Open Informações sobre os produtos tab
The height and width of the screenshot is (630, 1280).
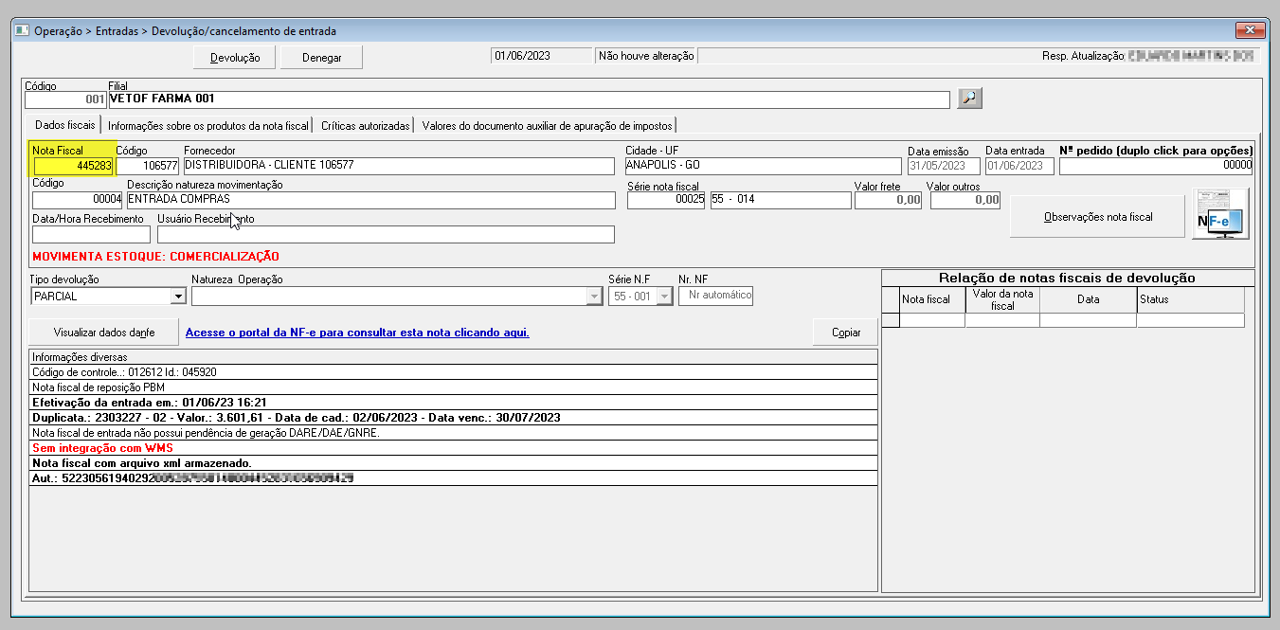208,125
